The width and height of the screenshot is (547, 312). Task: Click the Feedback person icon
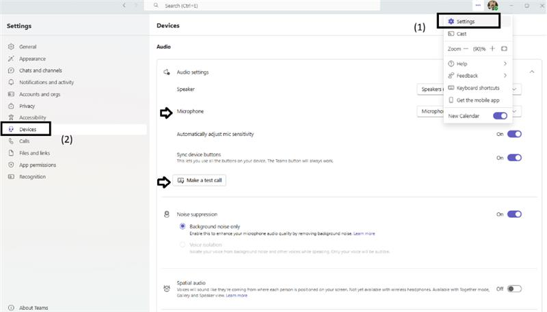click(x=451, y=76)
